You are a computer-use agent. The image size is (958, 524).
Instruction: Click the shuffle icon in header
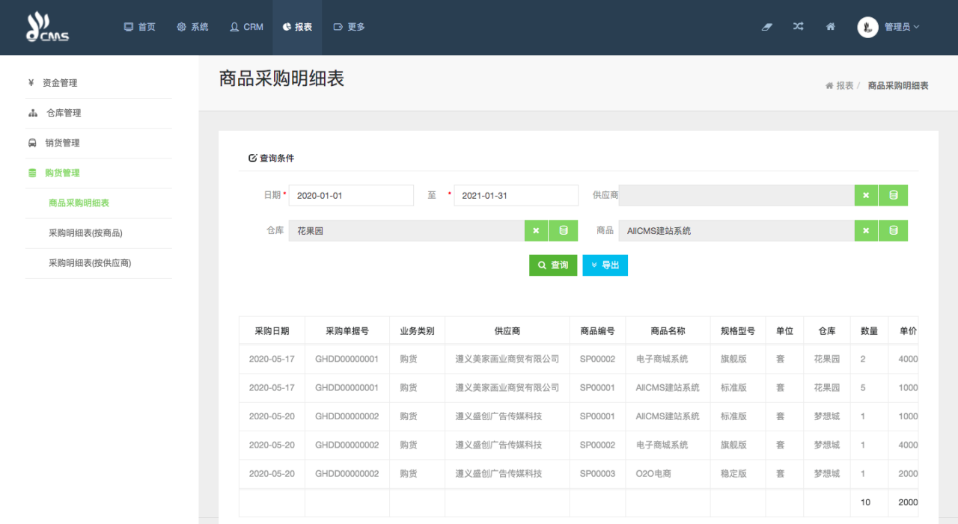pyautogui.click(x=799, y=27)
